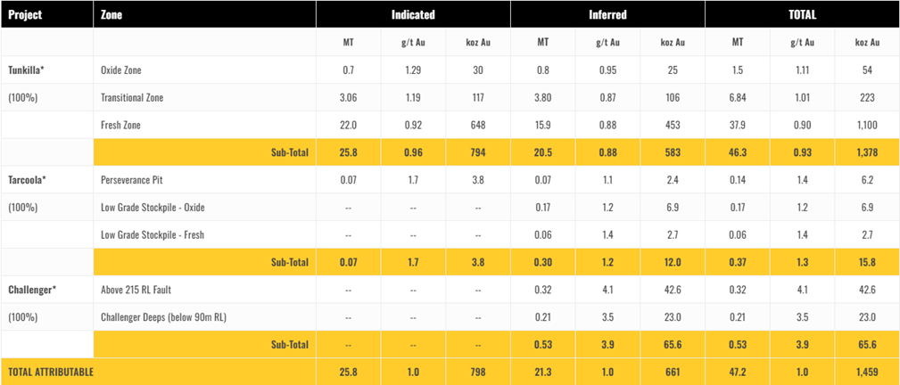The height and width of the screenshot is (385, 900).
Task: Click Low Grade Stockpile - Fresh cell
Action: click(152, 235)
